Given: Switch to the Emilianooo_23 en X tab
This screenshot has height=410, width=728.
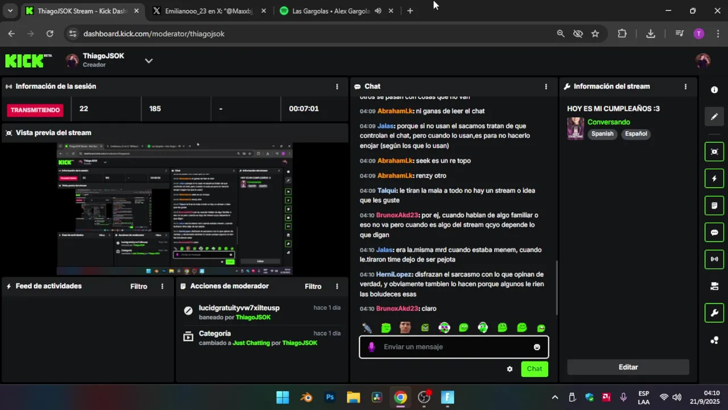Looking at the screenshot, I should click(x=208, y=11).
